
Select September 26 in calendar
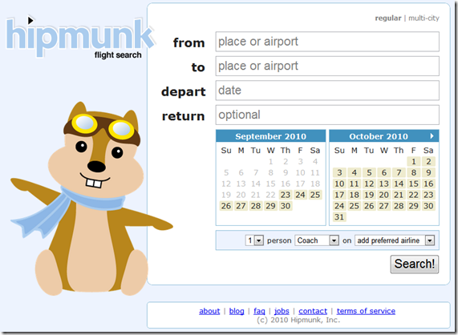point(226,206)
